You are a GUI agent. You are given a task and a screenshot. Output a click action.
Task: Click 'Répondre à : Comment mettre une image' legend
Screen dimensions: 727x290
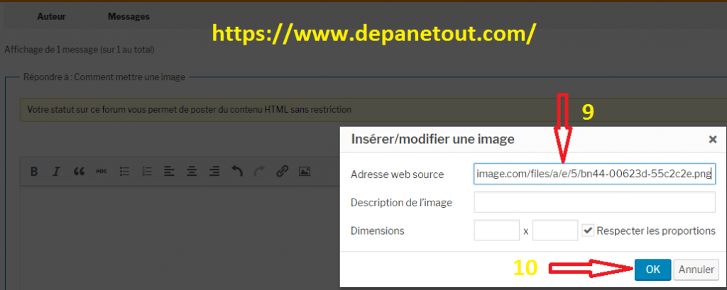[x=104, y=77]
